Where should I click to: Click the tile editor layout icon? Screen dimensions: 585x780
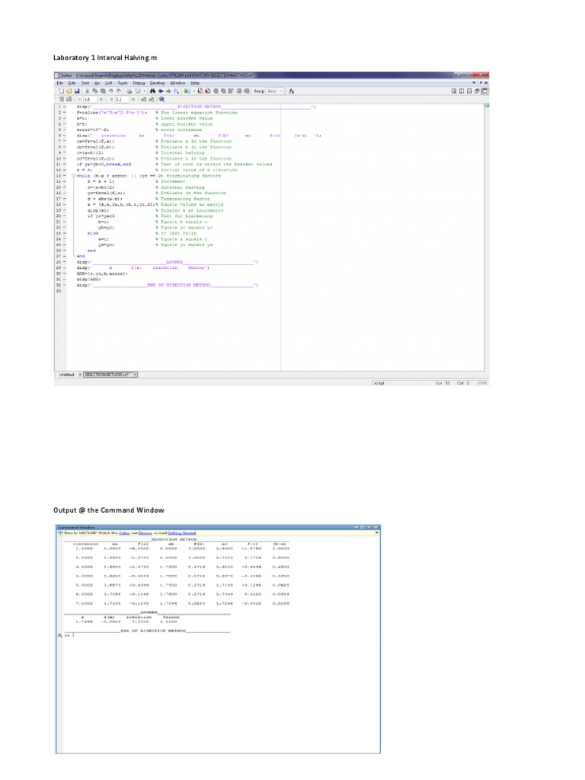point(454,91)
